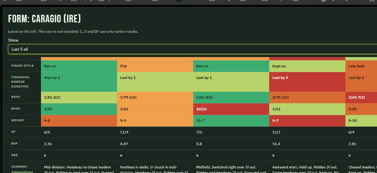Click the 'Latest on the left' note text
This screenshot has width=377, height=173.
[x=73, y=32]
